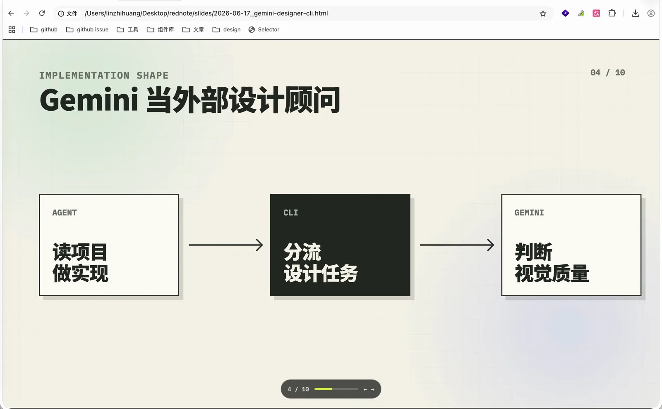Viewport: 662px width, 409px height.
Task: Go forward in browser history
Action: point(26,13)
